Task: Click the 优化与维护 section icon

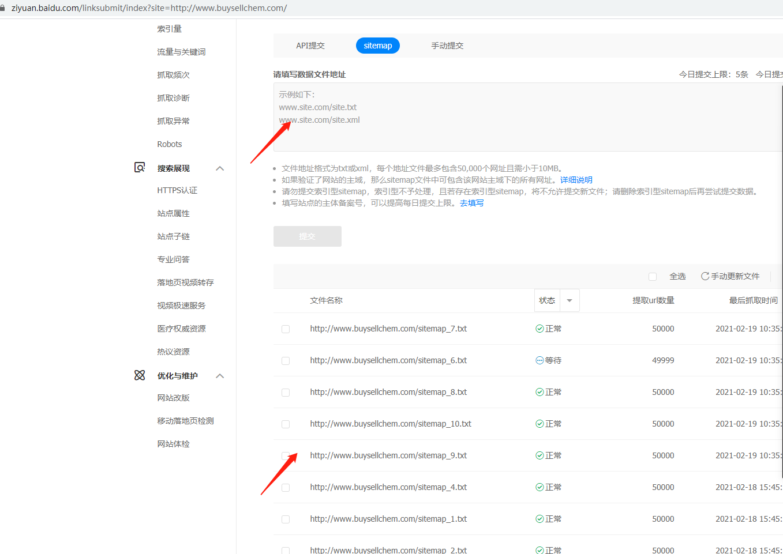Action: 140,375
